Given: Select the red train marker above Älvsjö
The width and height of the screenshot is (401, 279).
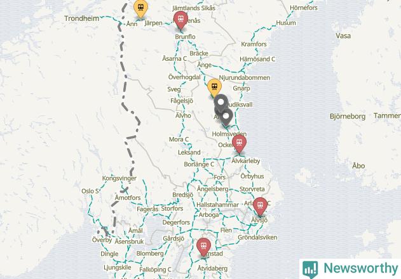Looking at the screenshot, I should (x=260, y=207).
